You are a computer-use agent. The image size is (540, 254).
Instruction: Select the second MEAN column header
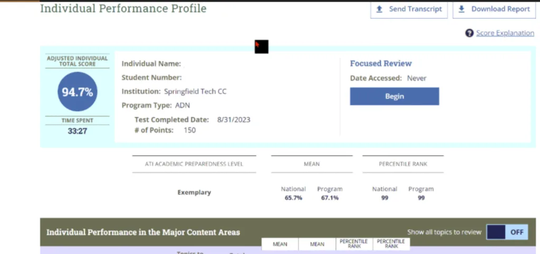tap(317, 245)
